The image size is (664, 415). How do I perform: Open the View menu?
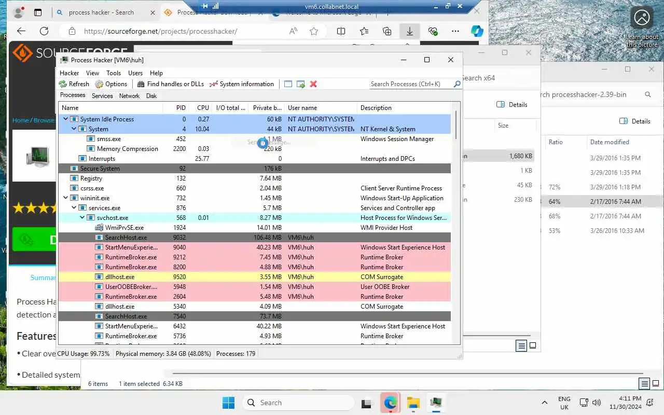click(x=92, y=73)
